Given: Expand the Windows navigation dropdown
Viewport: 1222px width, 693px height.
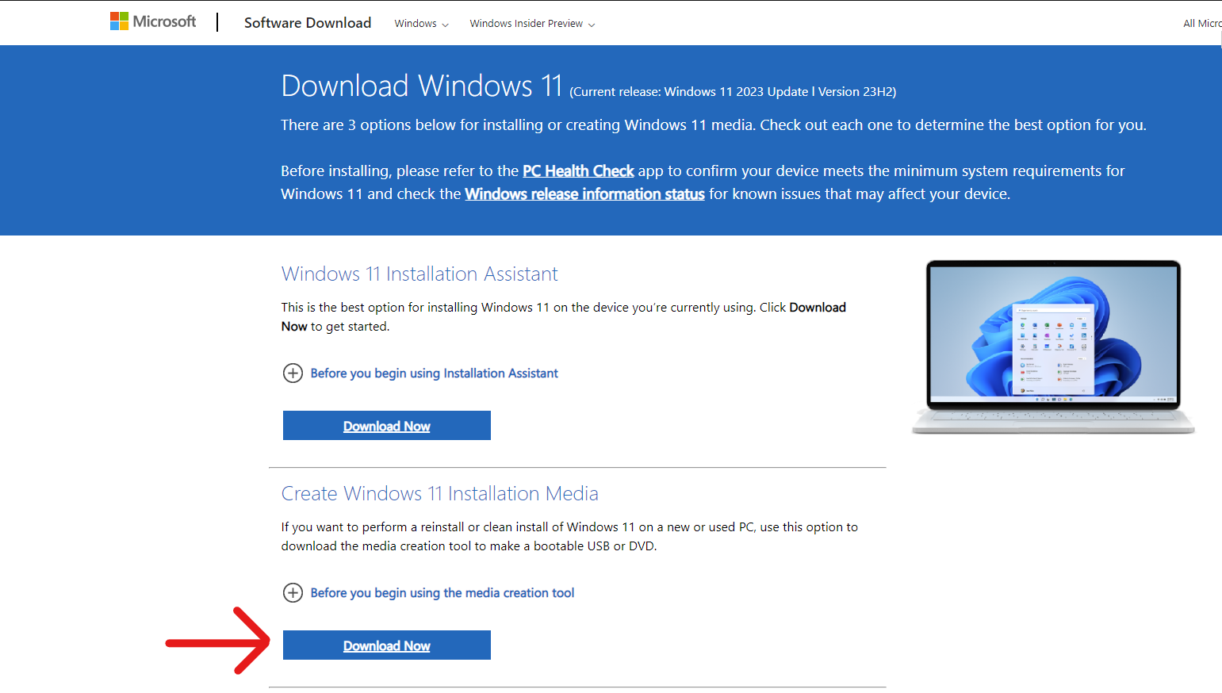Looking at the screenshot, I should (x=420, y=23).
